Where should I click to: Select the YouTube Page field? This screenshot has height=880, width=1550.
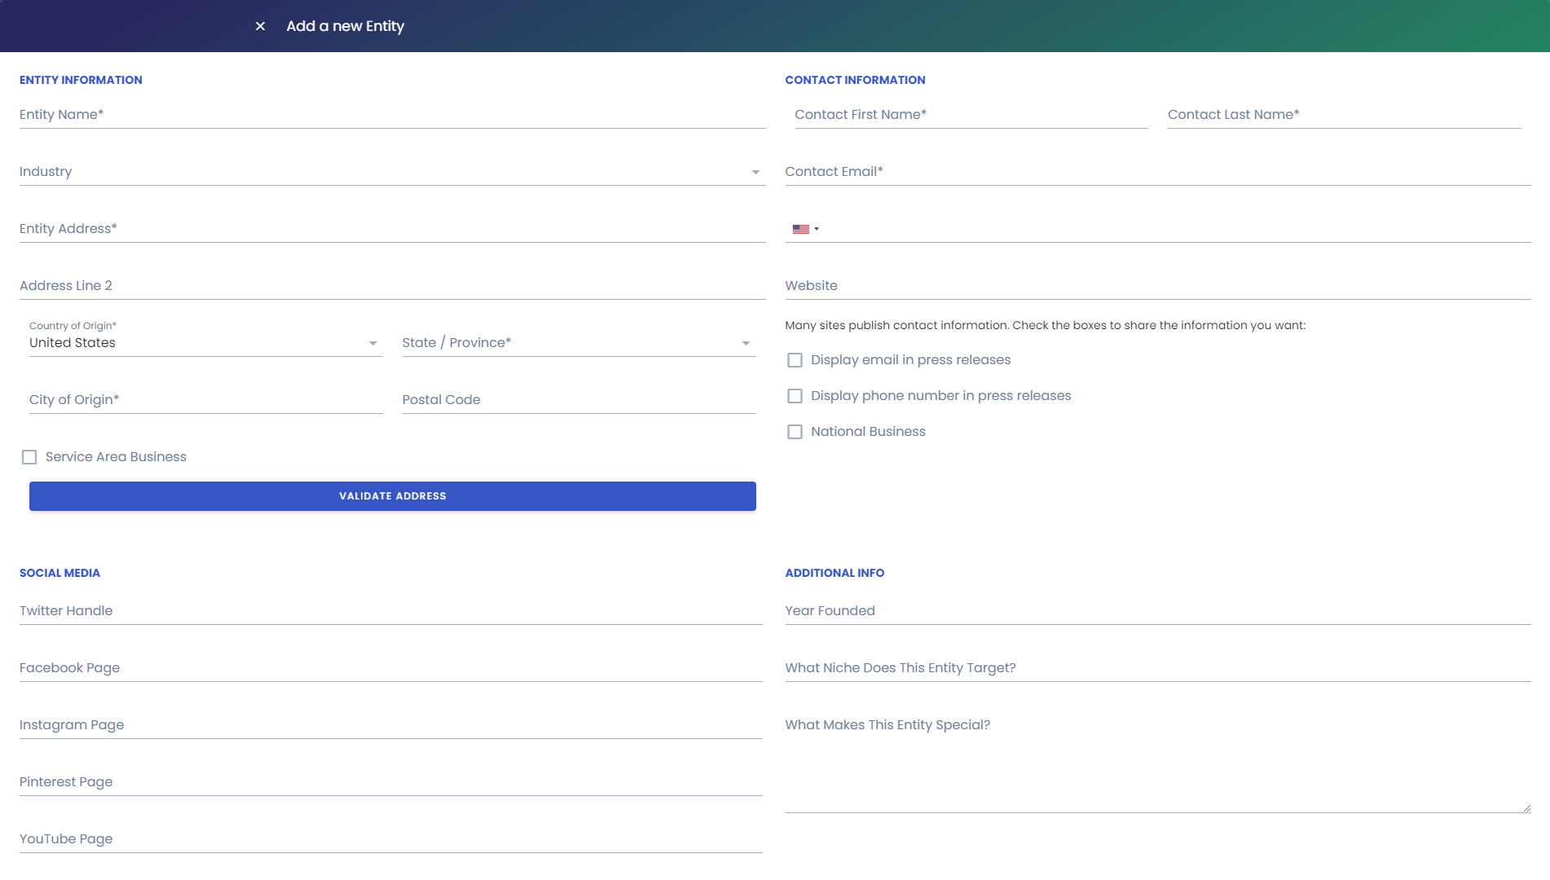[390, 839]
